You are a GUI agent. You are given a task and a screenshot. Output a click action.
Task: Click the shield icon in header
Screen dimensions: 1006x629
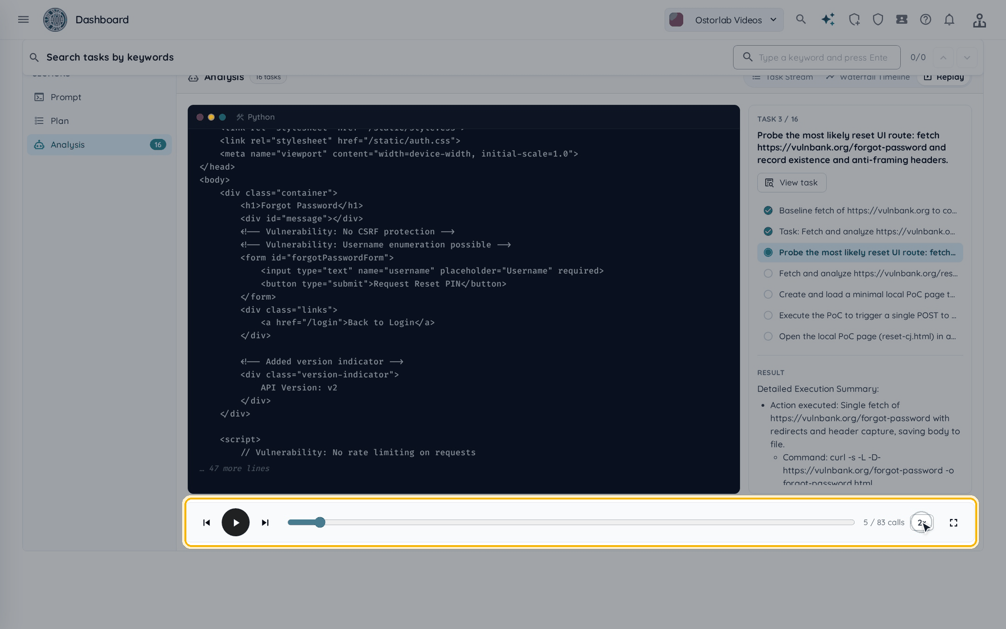878,19
